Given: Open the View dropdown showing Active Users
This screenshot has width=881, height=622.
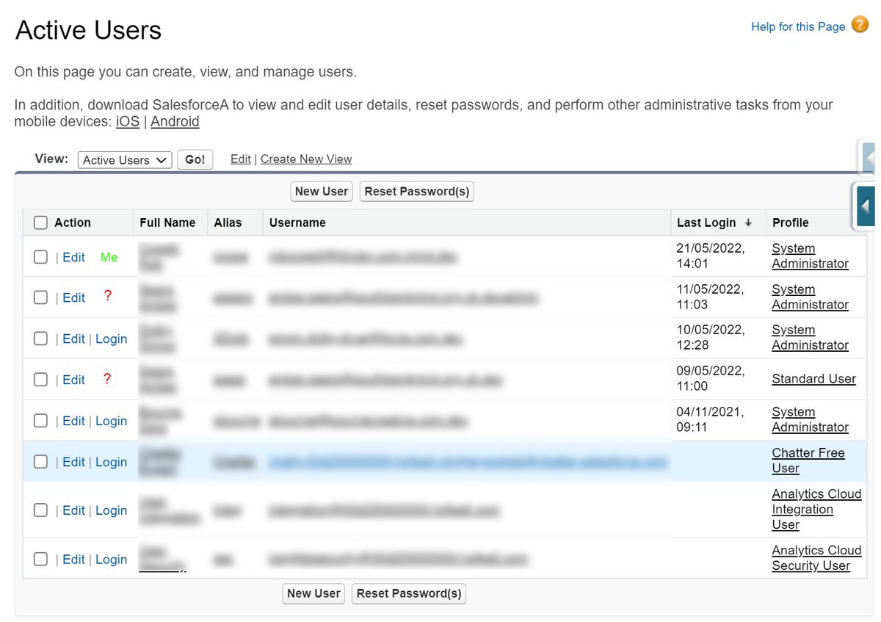Looking at the screenshot, I should (125, 160).
